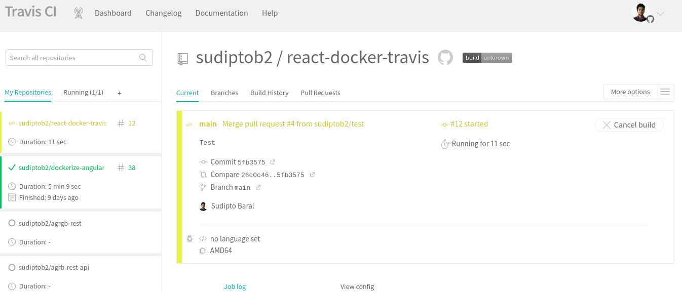Open the GitHub octocat icon beside repository name
The image size is (682, 292).
coord(445,57)
